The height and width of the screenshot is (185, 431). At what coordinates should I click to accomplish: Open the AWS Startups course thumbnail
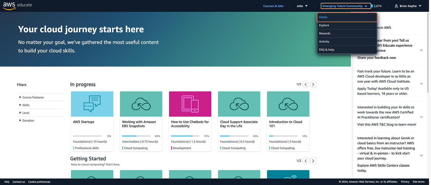(x=92, y=104)
